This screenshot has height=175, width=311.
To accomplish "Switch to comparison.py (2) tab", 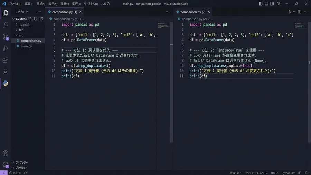I will click(193, 12).
